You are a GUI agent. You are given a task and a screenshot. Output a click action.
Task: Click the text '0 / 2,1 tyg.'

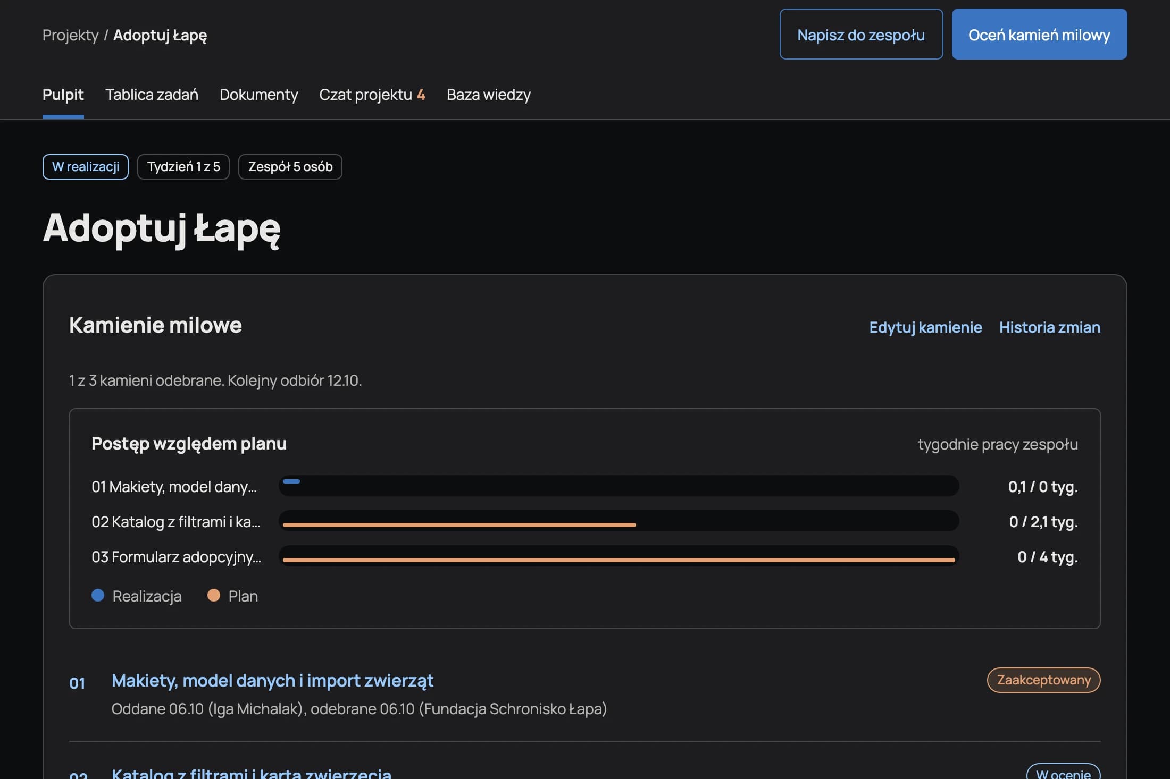tap(1043, 522)
